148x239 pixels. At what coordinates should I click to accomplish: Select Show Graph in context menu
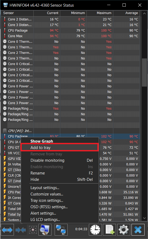tap(42, 141)
